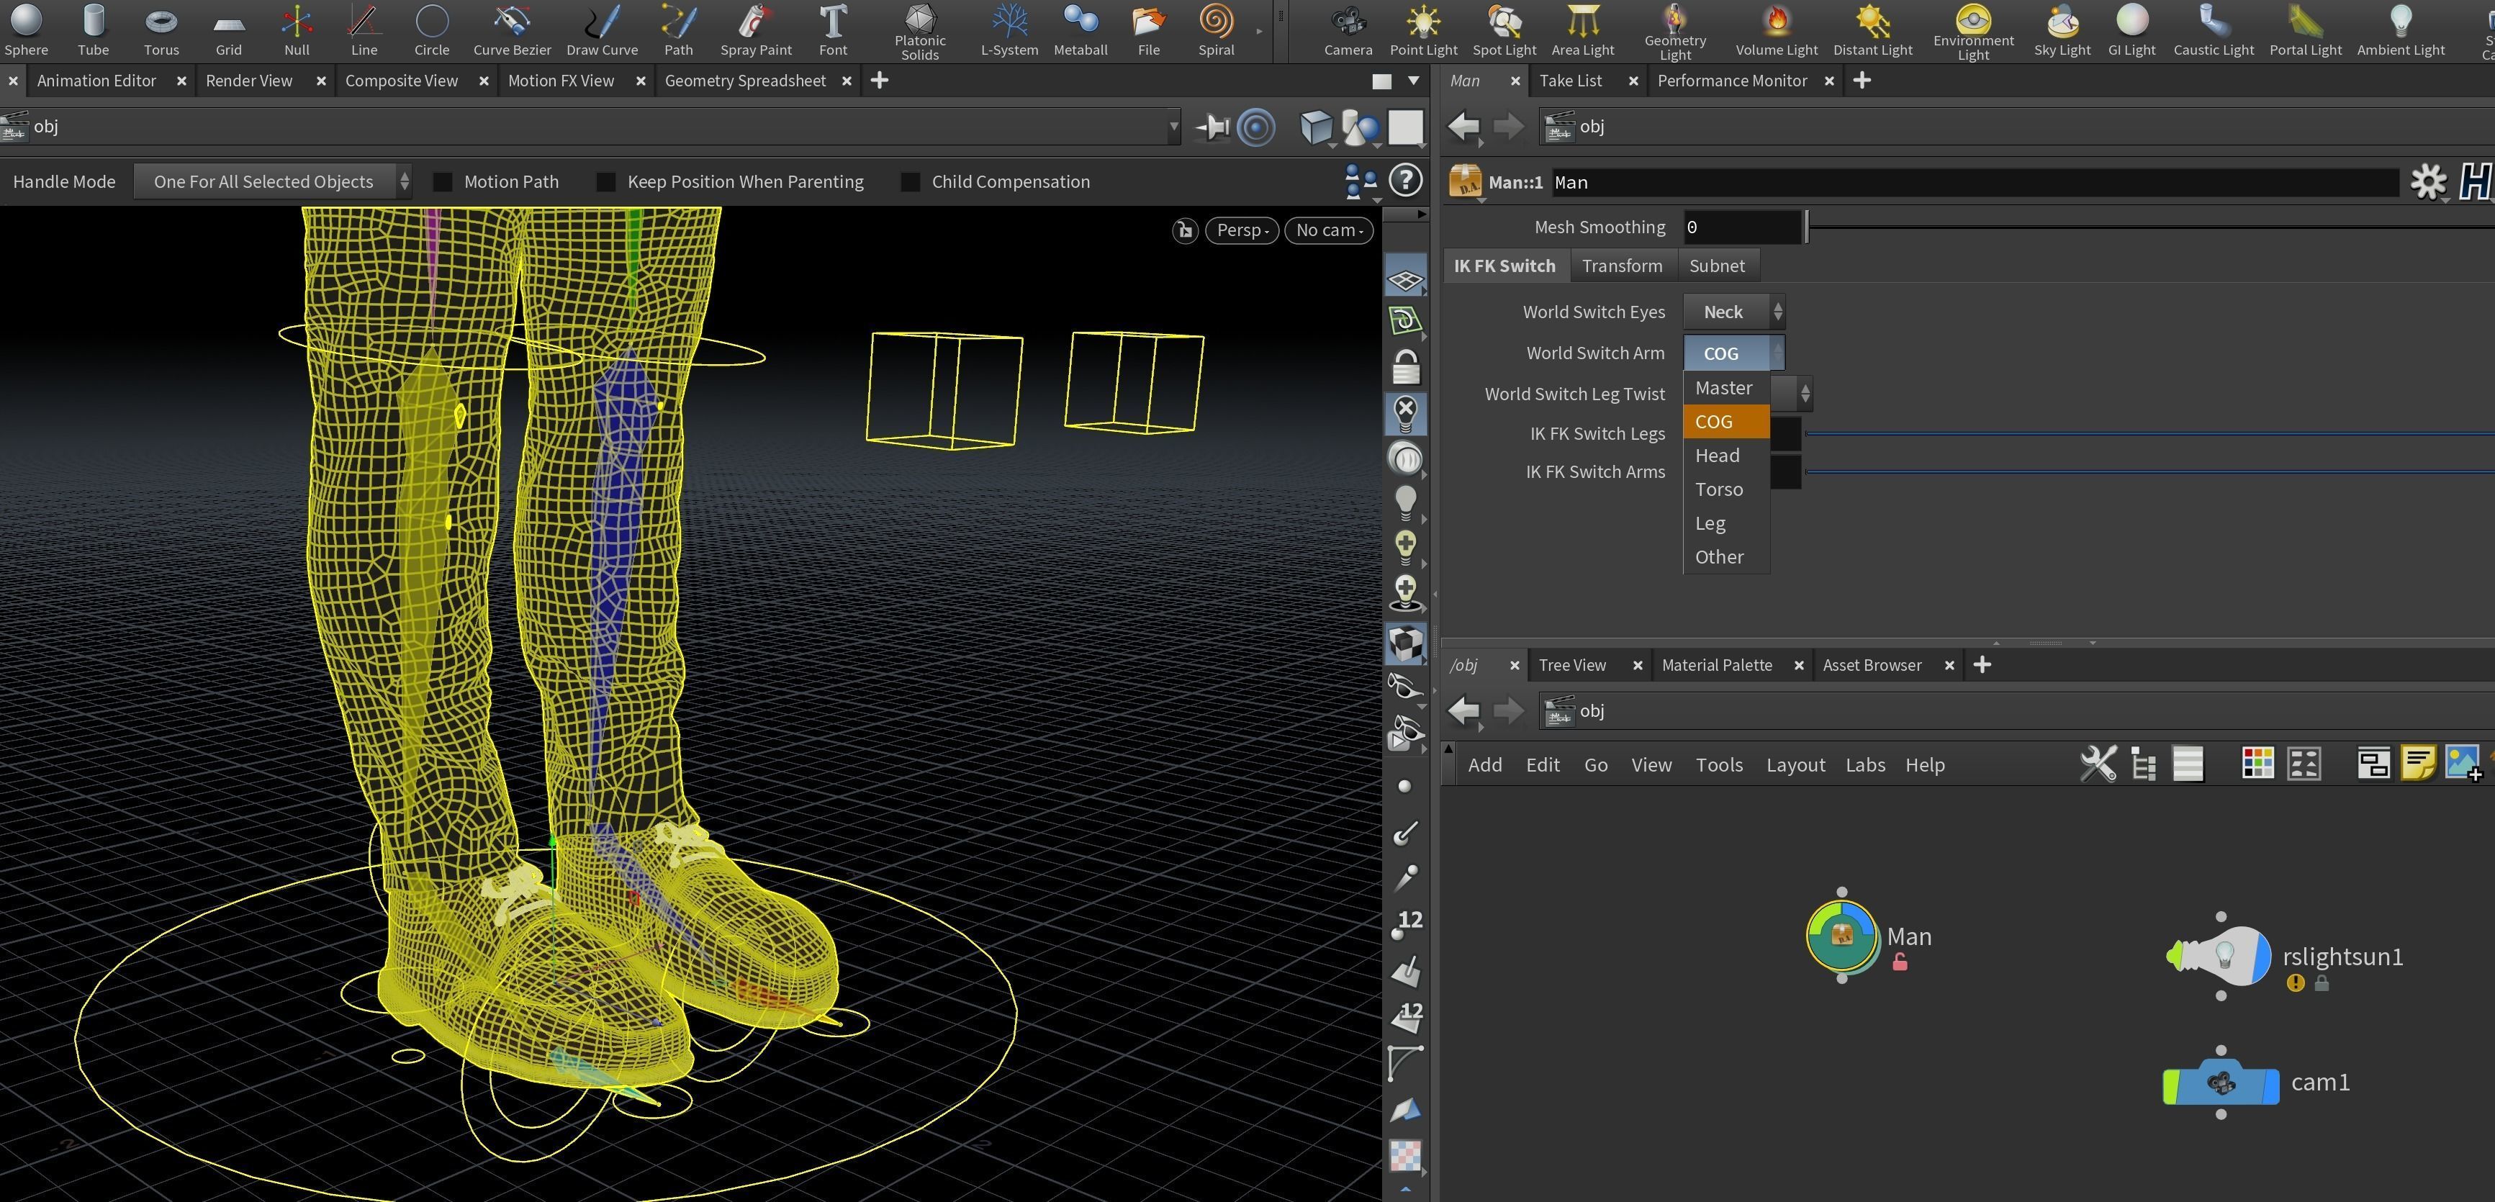This screenshot has width=2495, height=1202.
Task: Switch to the Transform tab
Action: click(1621, 266)
